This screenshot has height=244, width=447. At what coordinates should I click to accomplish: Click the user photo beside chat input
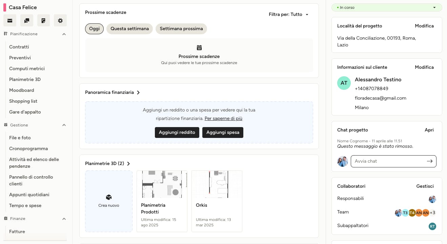[343, 161]
